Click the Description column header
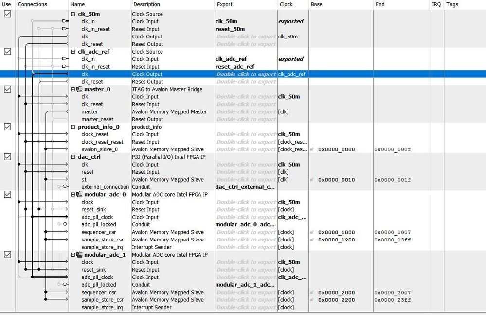Screen dimensions: 486x315 click(x=146, y=4)
